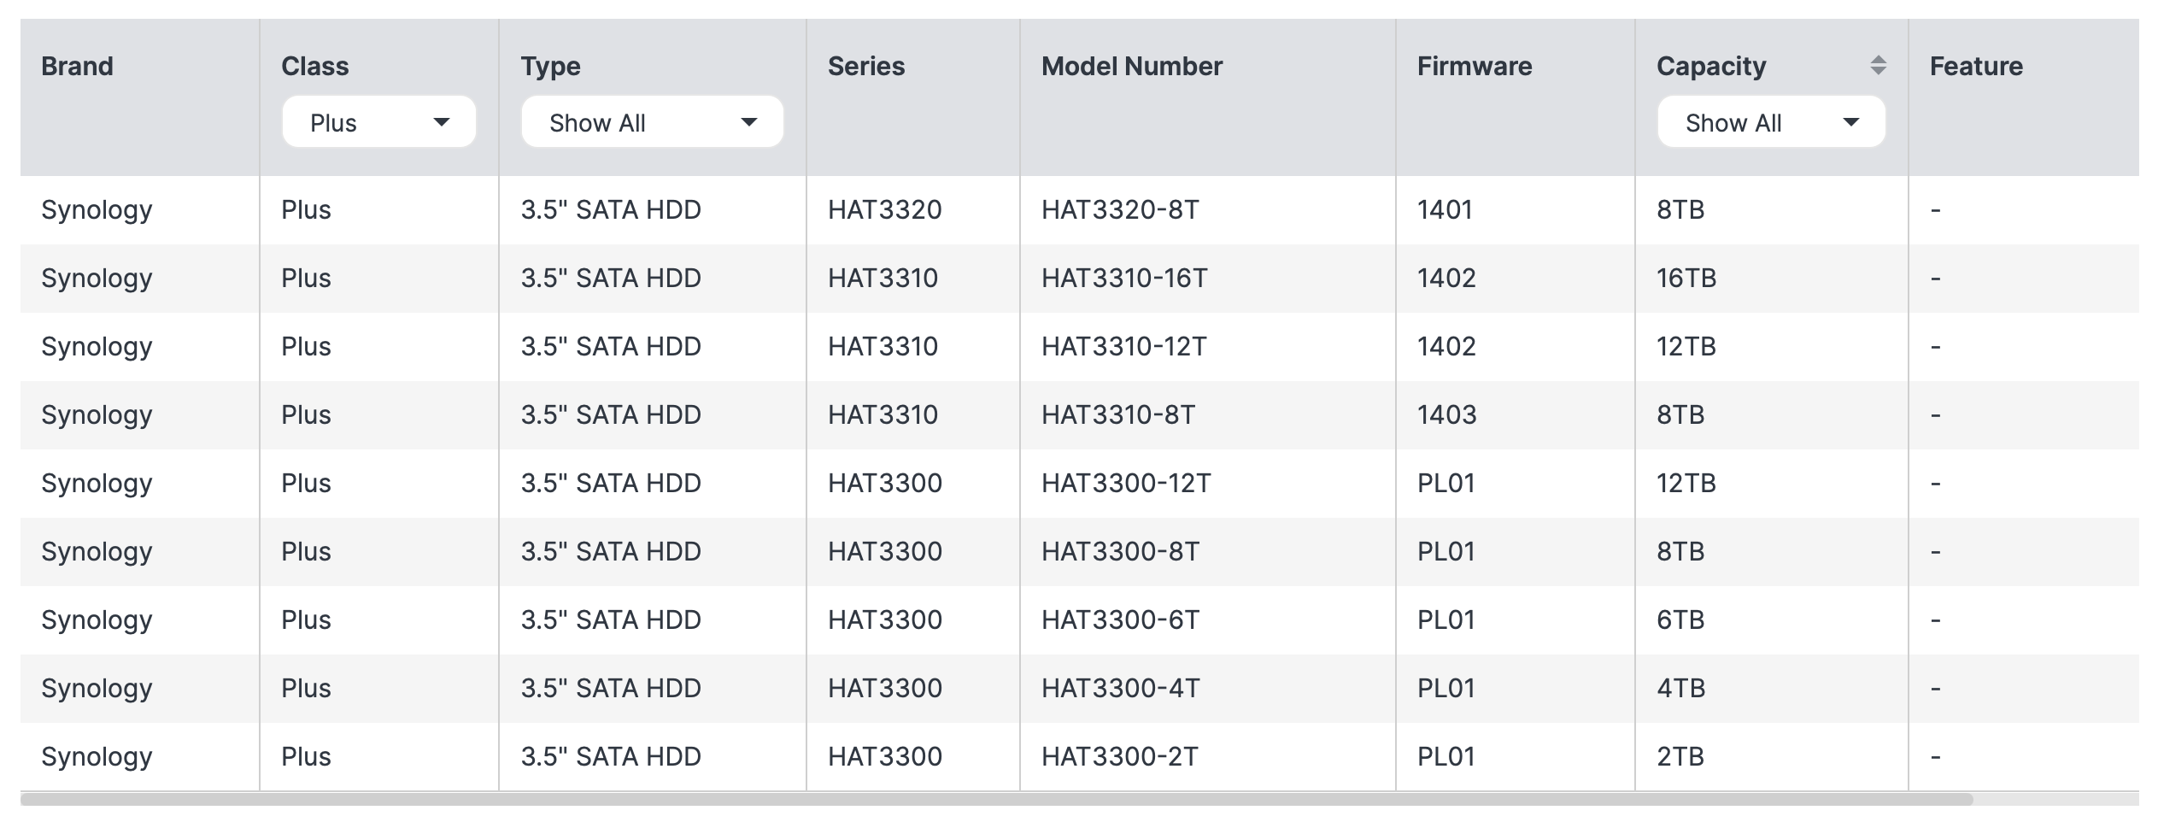Screen dimensions: 2158x822
Task: Select model number HAT3310-12T
Action: click(x=1124, y=346)
